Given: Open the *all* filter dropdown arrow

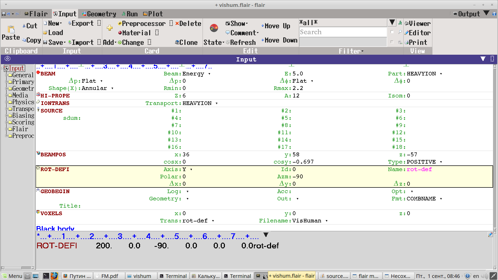Looking at the screenshot, I should [x=392, y=23].
